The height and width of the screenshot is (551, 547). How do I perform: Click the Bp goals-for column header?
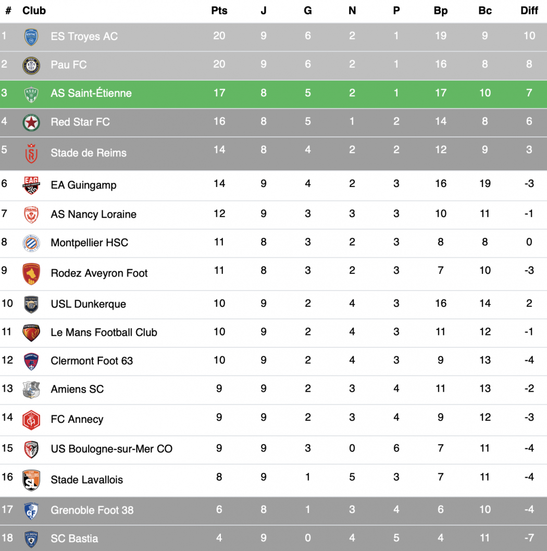tap(441, 10)
